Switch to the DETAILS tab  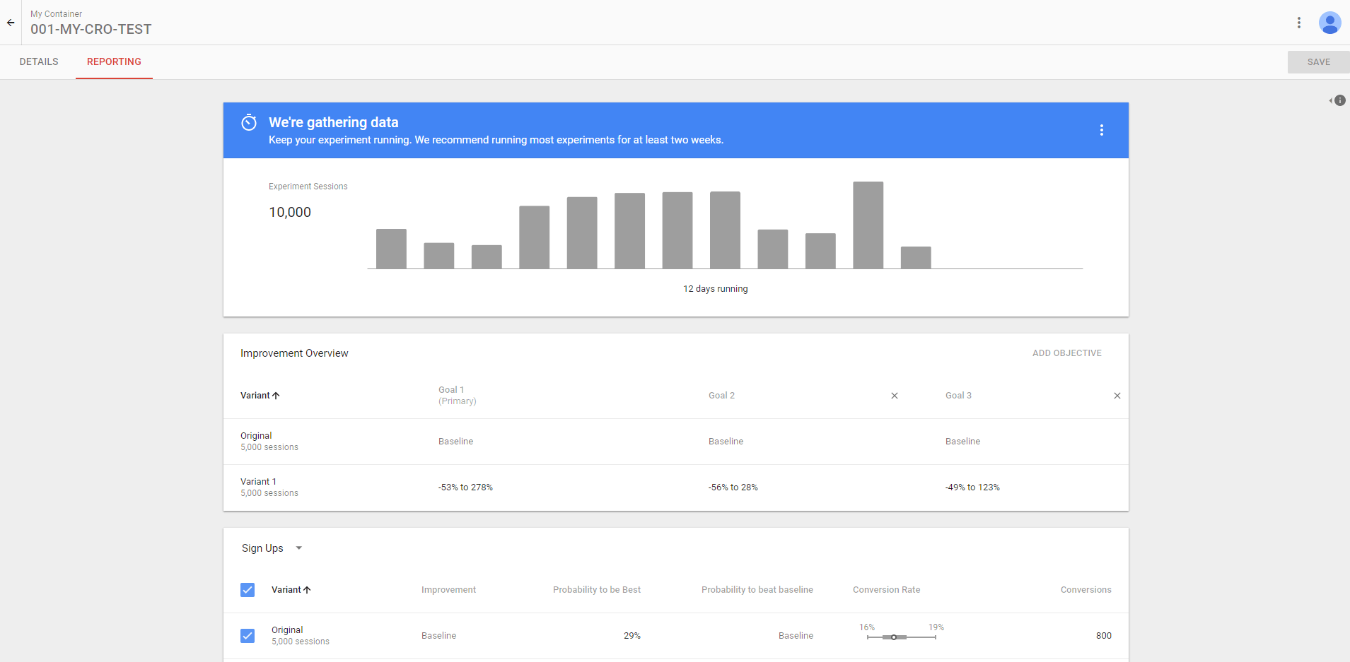39,61
